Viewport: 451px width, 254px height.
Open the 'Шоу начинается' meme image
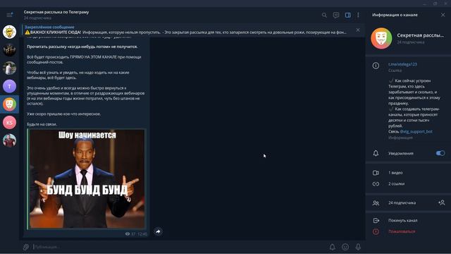pyautogui.click(x=87, y=179)
